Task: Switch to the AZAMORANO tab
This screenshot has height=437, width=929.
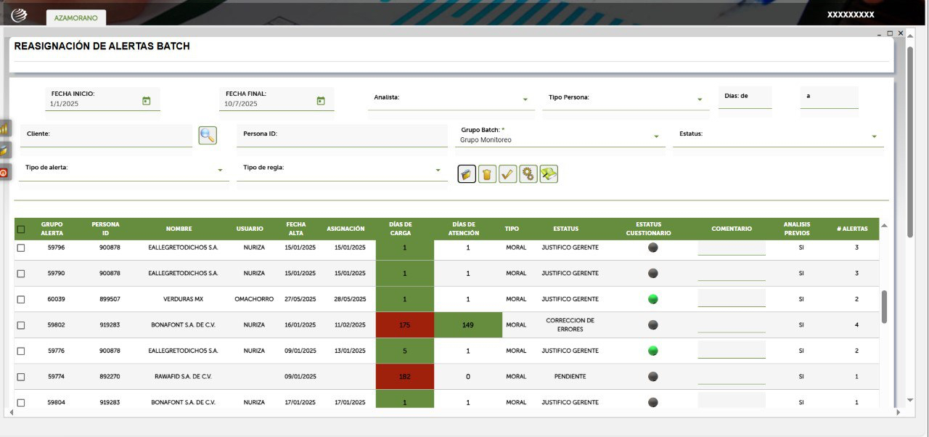Action: (x=76, y=17)
